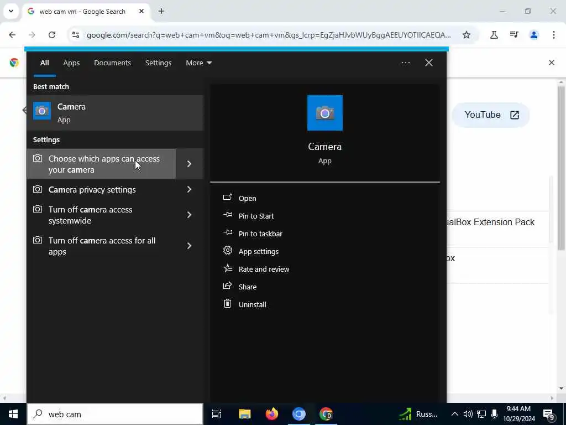This screenshot has width=566, height=425.
Task: Open Turn off camera access systemwide
Action: tap(102, 215)
